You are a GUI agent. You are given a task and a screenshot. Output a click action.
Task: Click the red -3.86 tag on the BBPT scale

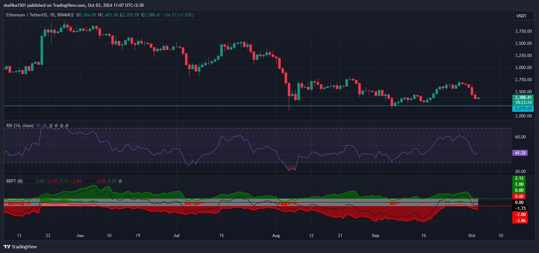click(520, 221)
